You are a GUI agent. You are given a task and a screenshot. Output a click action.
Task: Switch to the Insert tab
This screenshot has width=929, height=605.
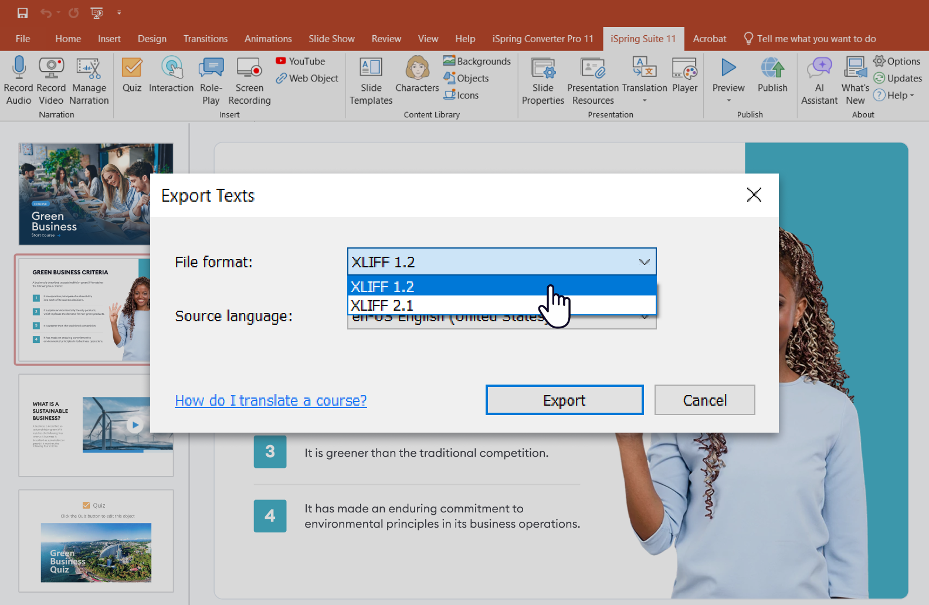click(109, 39)
